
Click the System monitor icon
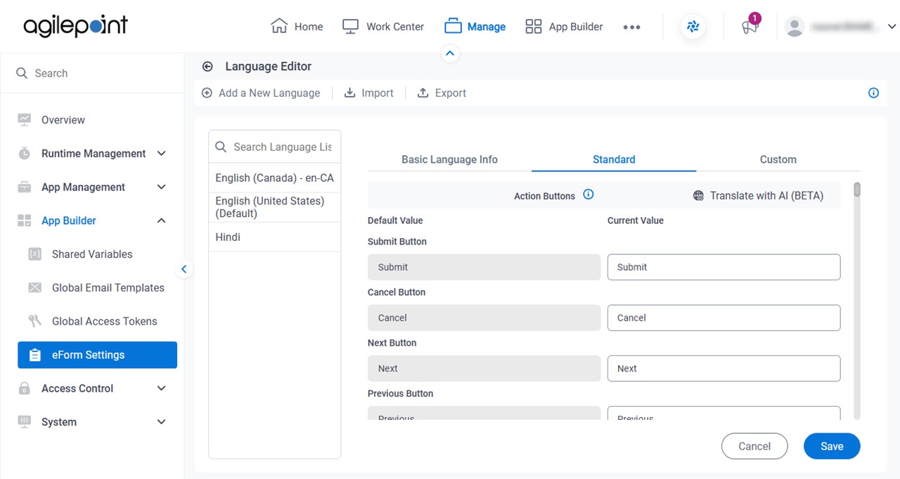point(25,422)
